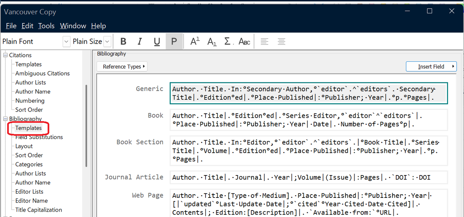Open the Tools menu

[x=46, y=26]
